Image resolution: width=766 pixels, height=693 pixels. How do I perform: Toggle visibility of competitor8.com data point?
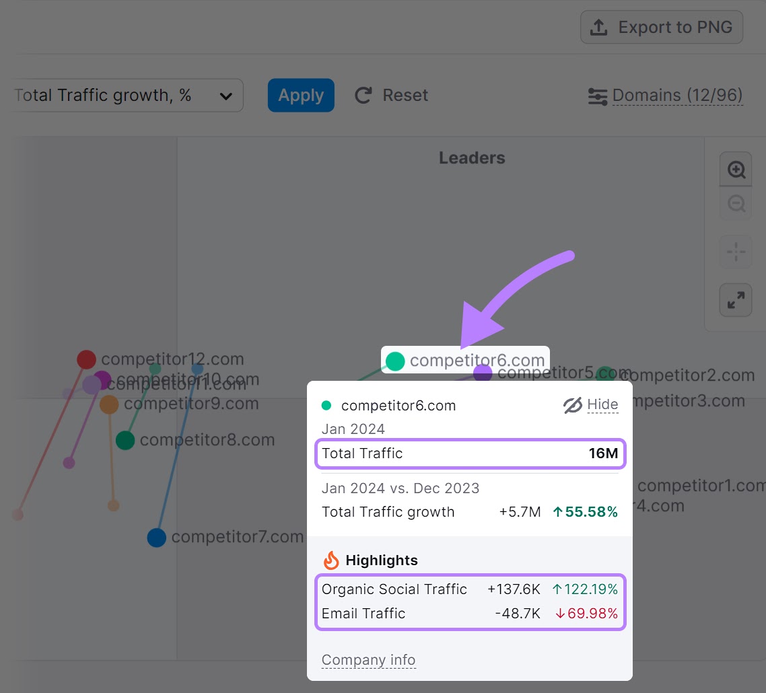[x=125, y=440]
